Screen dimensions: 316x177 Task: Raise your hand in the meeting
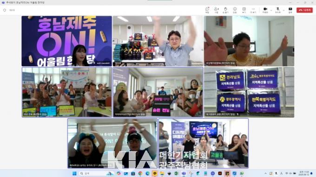point(225,10)
